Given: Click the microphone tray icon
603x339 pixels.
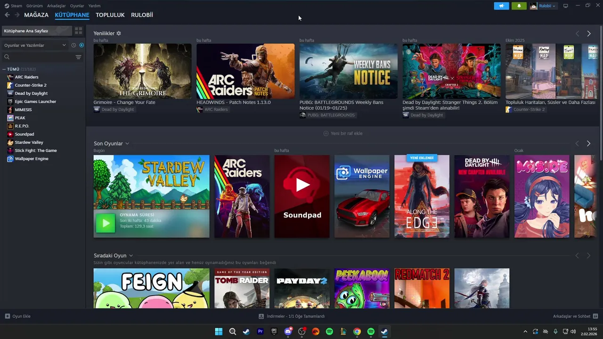Looking at the screenshot, I should 555,331.
